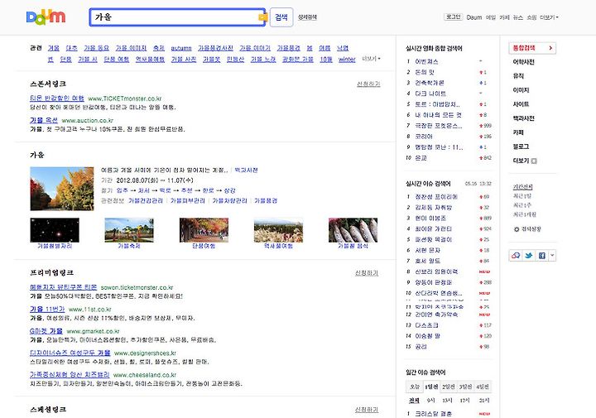This screenshot has height=418, width=596.
Task: Select the 2일전 daily issue tab
Action: pyautogui.click(x=449, y=387)
